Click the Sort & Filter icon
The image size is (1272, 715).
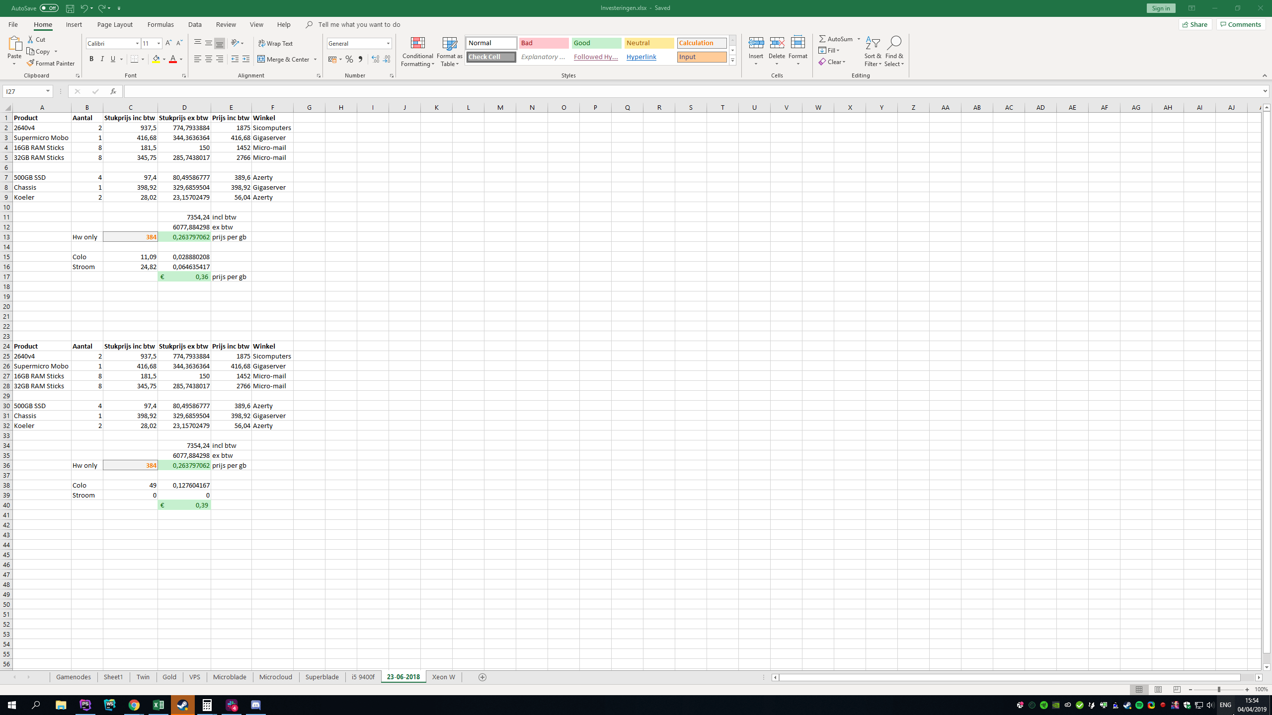873,43
